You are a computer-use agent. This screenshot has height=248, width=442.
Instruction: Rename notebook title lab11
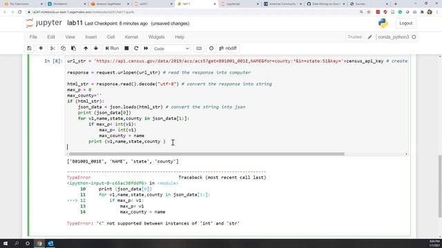[x=75, y=23]
